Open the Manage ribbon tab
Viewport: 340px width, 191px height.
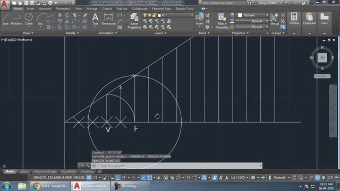tap(92, 8)
